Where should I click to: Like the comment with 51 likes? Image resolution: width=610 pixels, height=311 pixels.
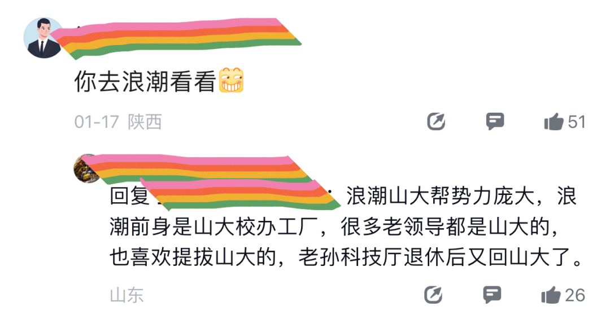coord(554,122)
